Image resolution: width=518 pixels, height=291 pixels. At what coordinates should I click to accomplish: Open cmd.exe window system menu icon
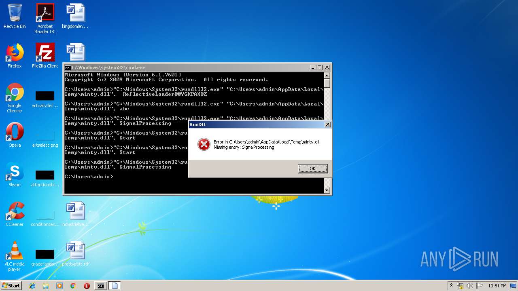pyautogui.click(x=68, y=67)
